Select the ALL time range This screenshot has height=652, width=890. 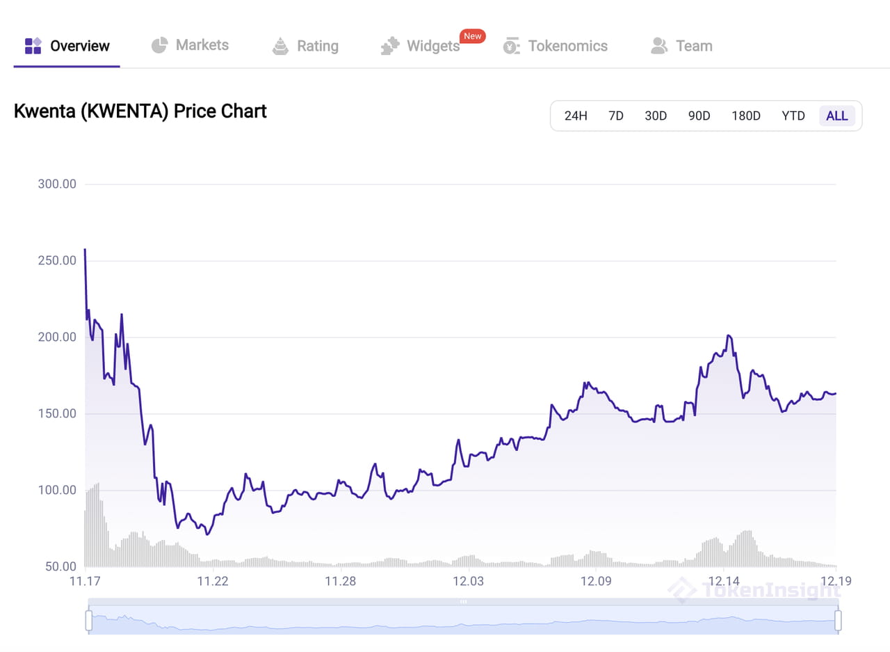click(x=837, y=116)
